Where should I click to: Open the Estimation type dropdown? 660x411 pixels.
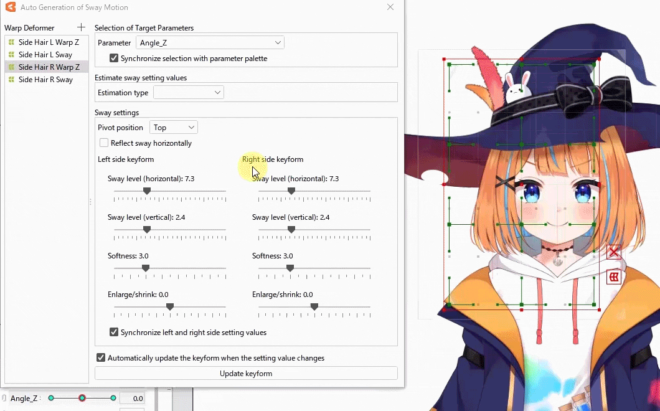pyautogui.click(x=188, y=93)
